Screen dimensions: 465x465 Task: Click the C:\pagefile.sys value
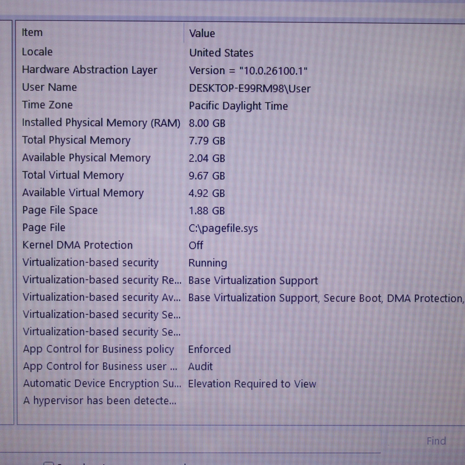(x=223, y=228)
